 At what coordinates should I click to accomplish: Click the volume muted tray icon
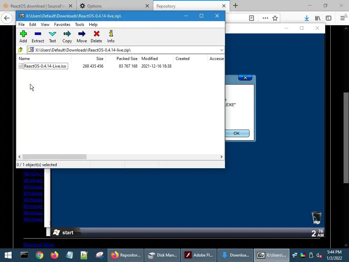(x=319, y=255)
